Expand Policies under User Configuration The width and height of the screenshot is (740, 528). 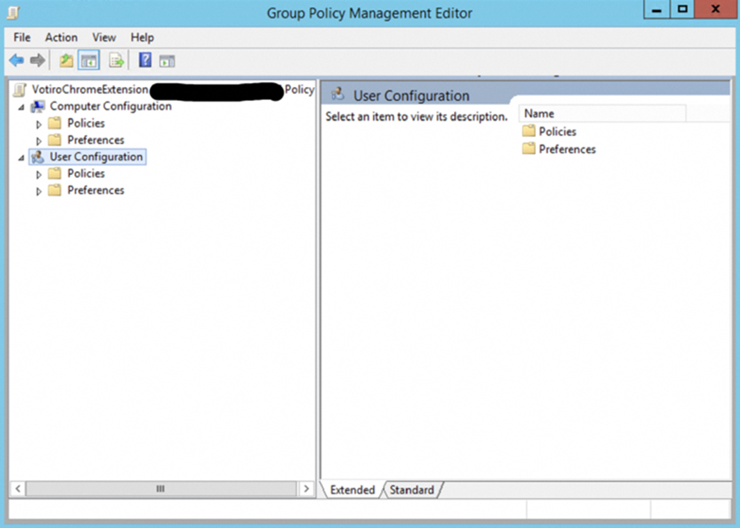(x=39, y=175)
